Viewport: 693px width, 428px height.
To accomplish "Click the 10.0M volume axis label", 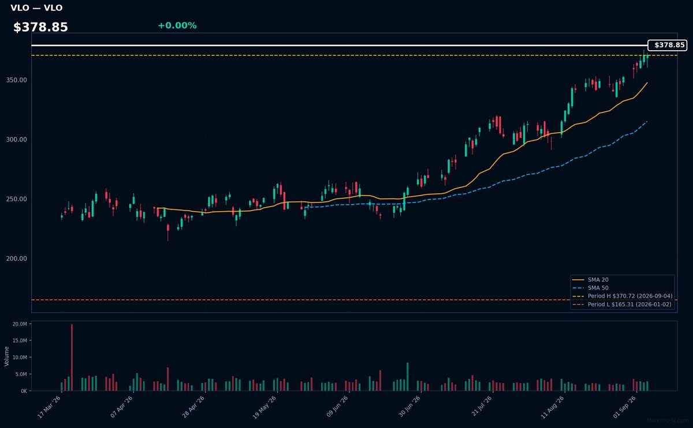I will click(x=20, y=358).
